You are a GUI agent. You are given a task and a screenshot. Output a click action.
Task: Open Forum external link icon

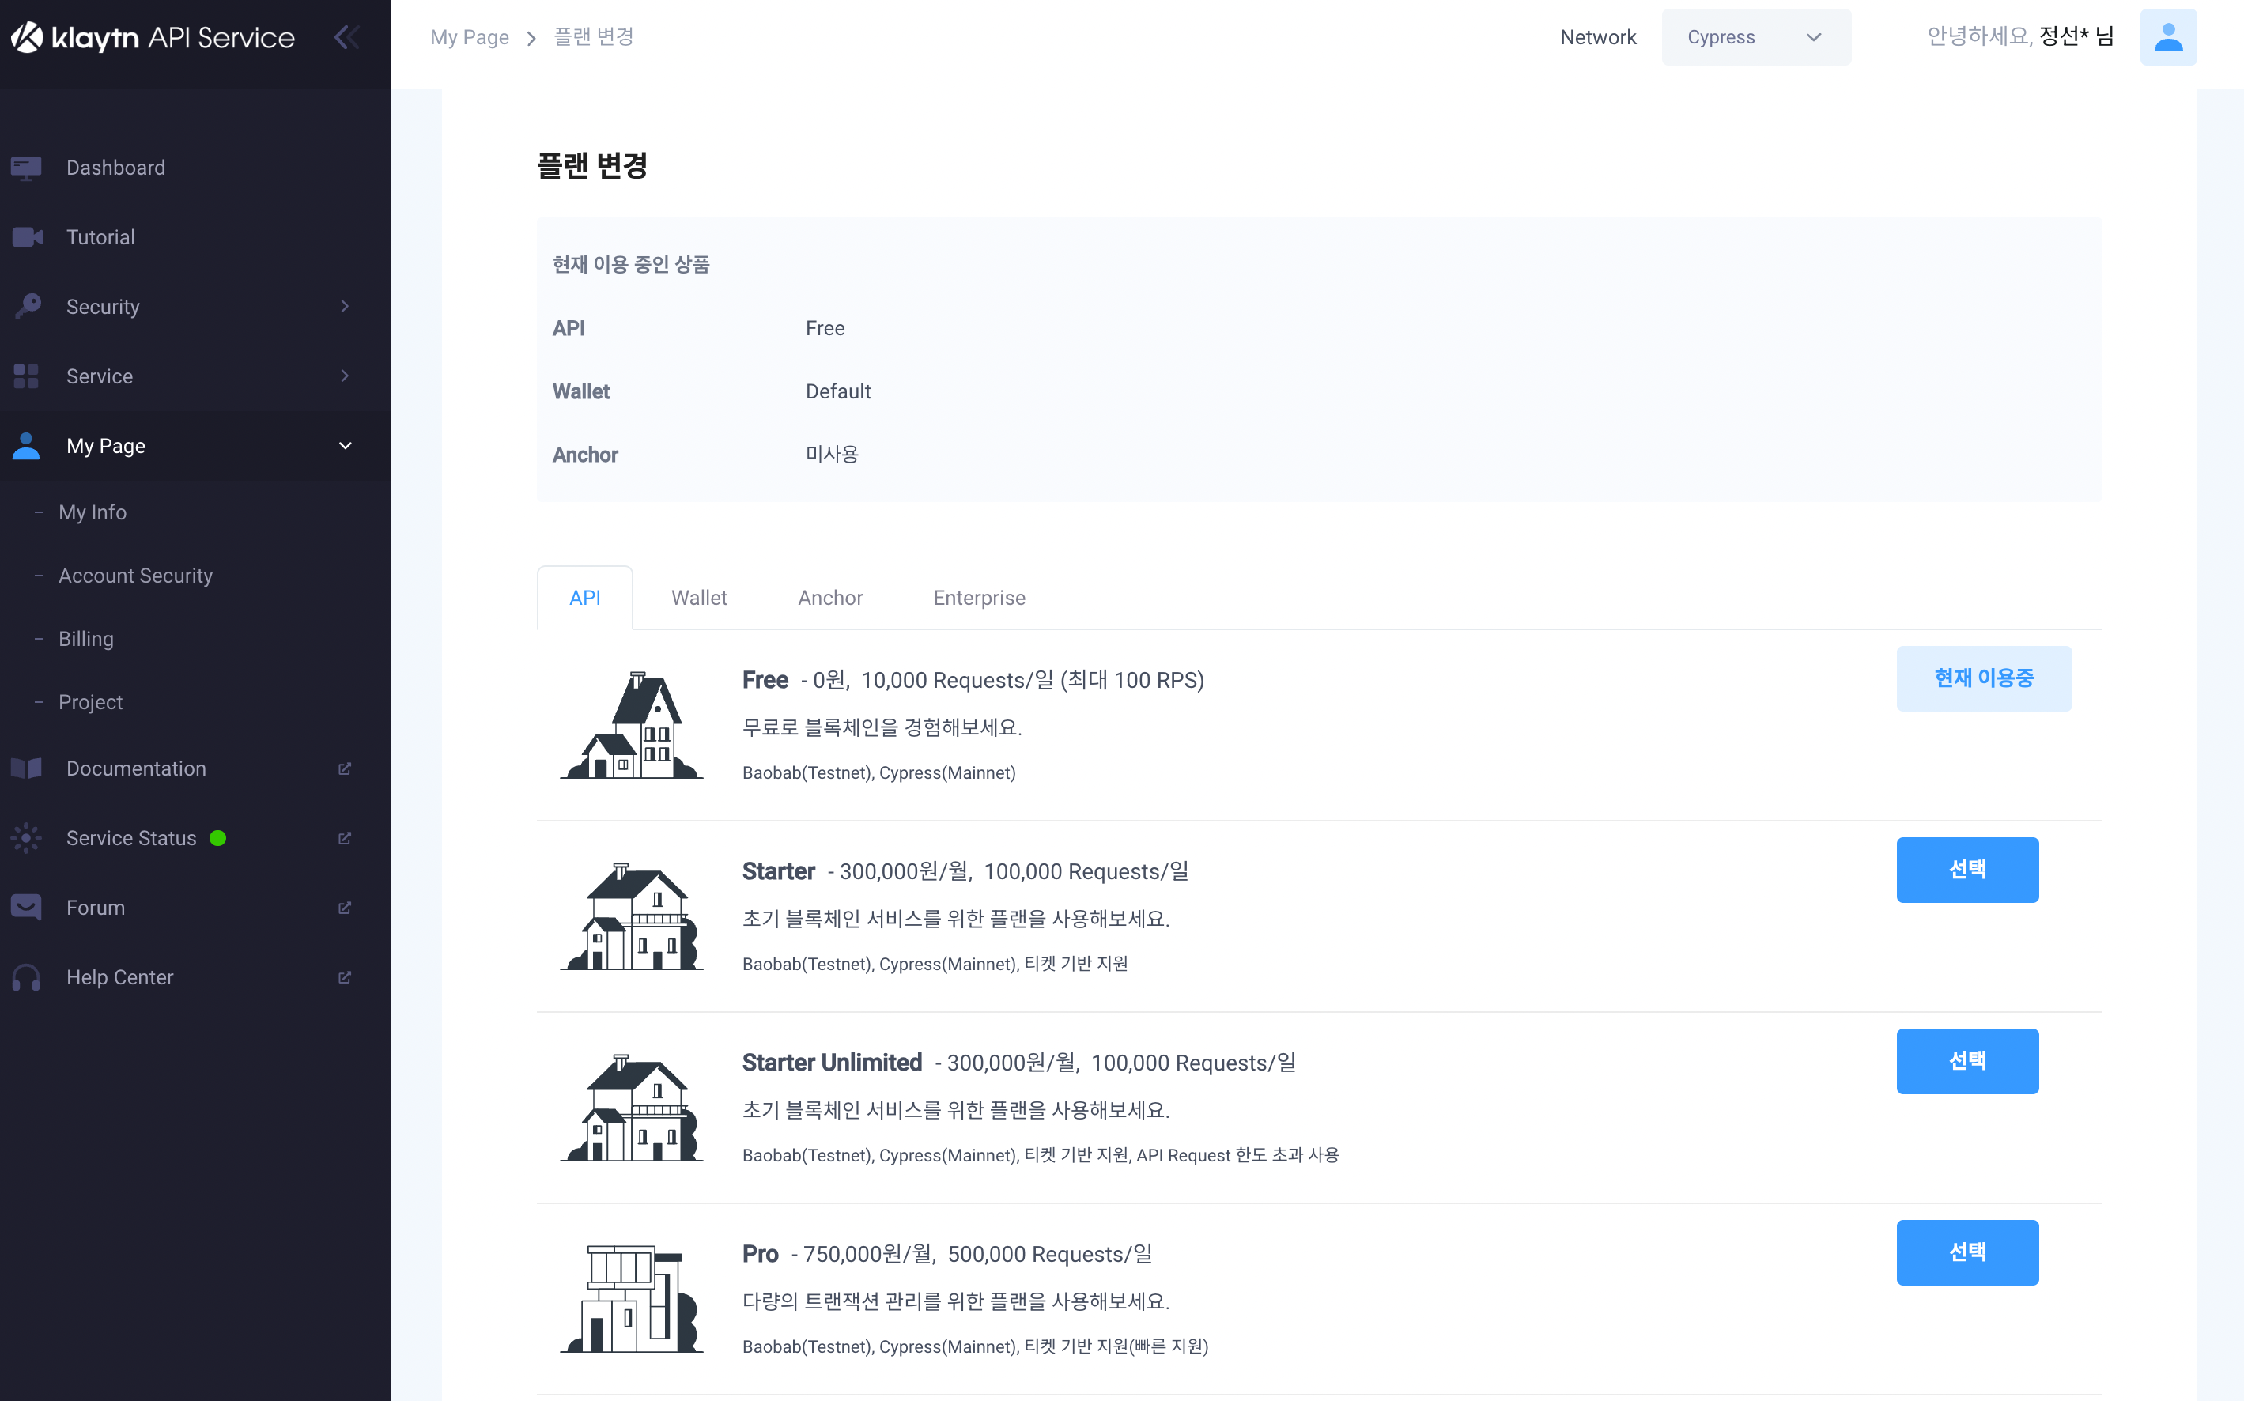point(345,907)
